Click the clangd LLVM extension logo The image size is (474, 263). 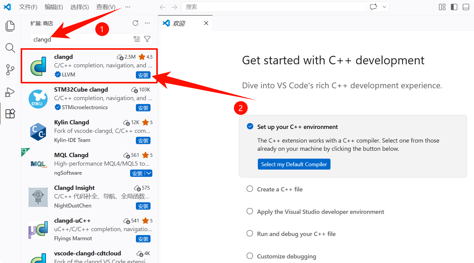tap(38, 66)
